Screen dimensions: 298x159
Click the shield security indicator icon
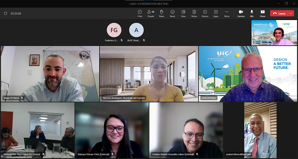[5, 13]
